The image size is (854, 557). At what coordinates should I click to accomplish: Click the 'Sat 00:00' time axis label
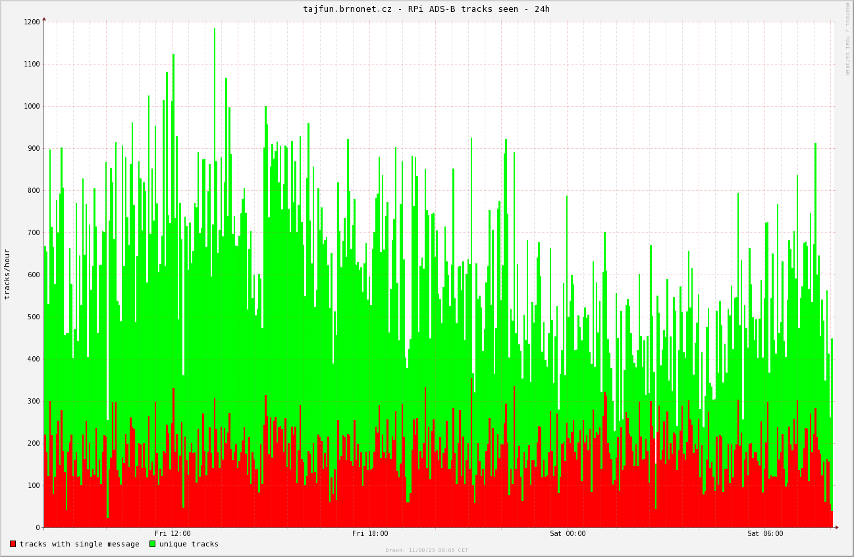[x=568, y=534]
